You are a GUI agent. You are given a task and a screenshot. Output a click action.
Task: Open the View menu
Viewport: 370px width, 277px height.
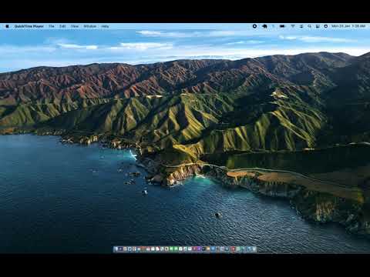[75, 26]
